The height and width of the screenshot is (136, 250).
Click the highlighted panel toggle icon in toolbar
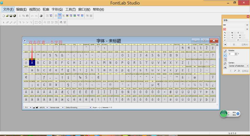click(60, 16)
